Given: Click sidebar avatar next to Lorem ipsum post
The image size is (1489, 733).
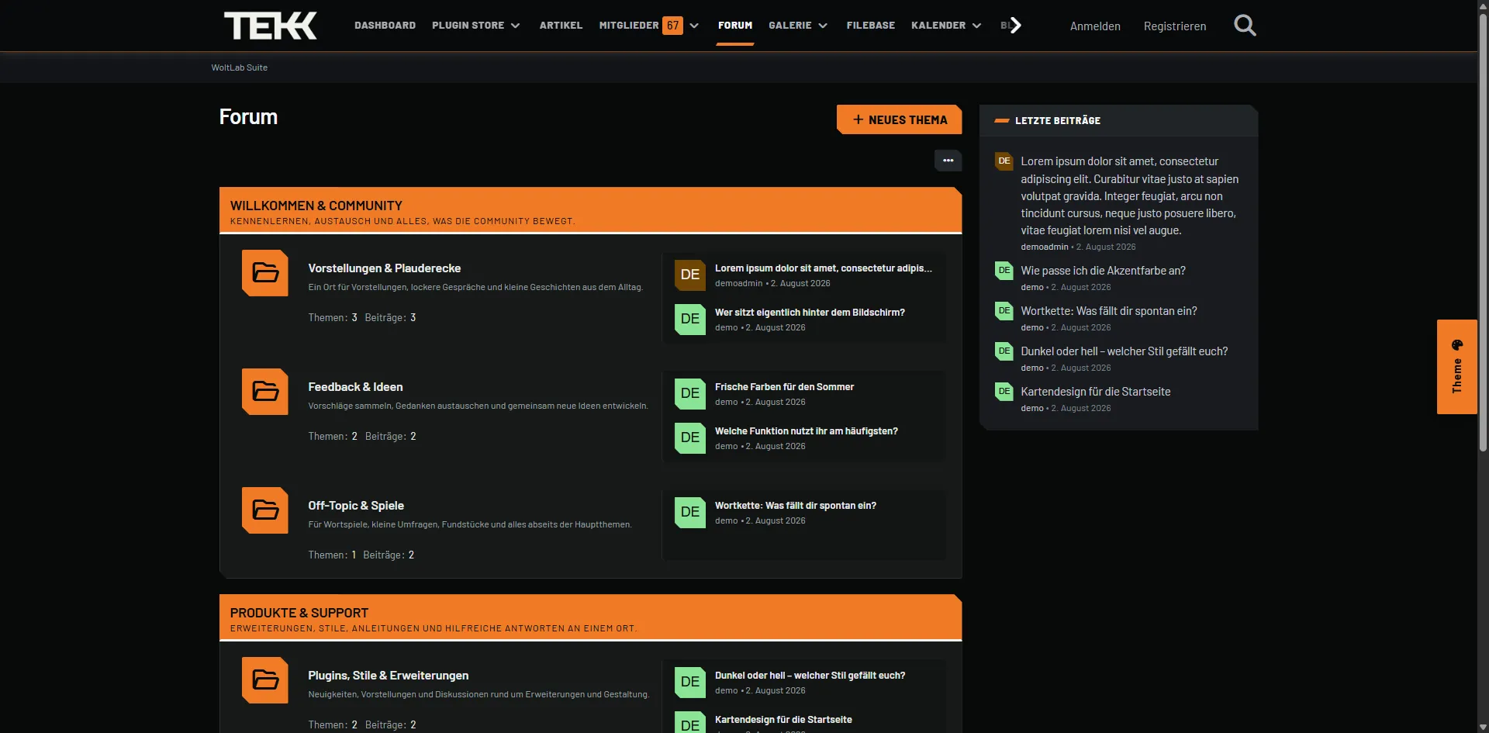Looking at the screenshot, I should coord(1004,161).
